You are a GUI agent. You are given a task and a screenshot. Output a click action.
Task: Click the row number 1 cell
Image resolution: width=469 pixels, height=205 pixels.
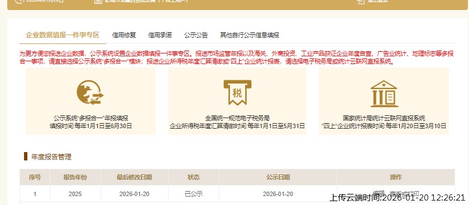point(35,194)
